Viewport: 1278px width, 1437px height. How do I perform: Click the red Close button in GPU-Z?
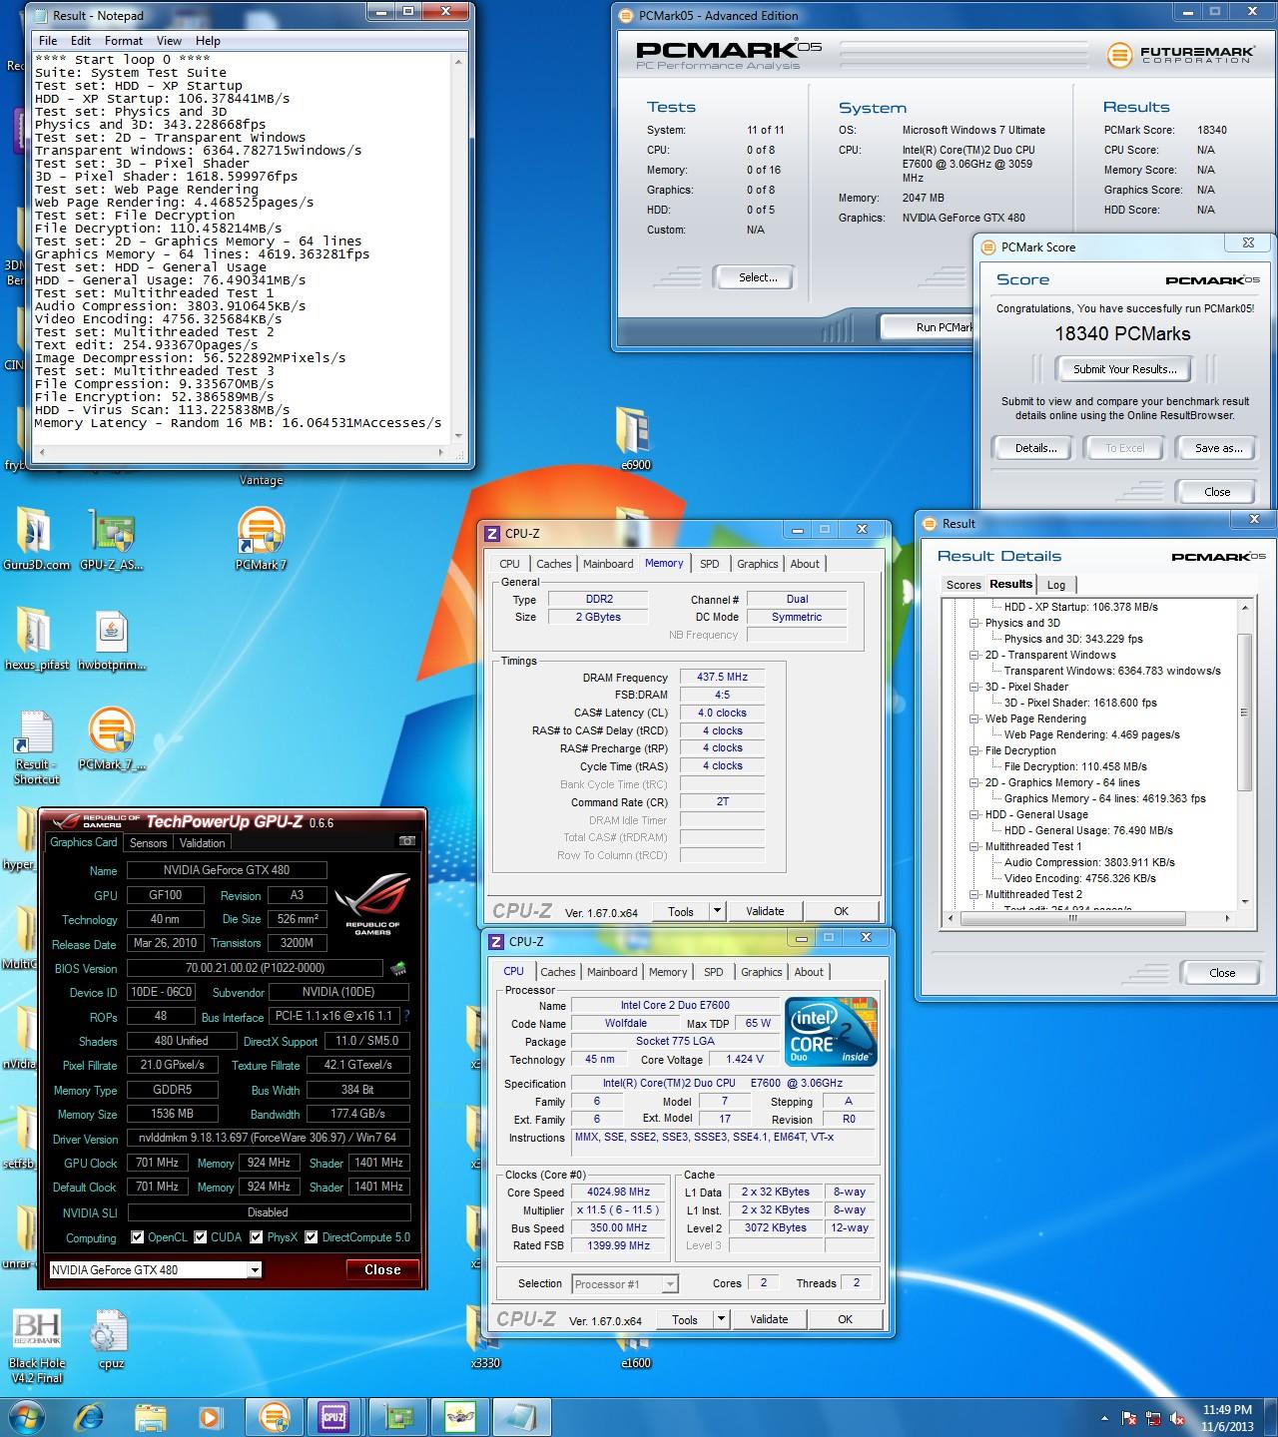[x=382, y=1269]
